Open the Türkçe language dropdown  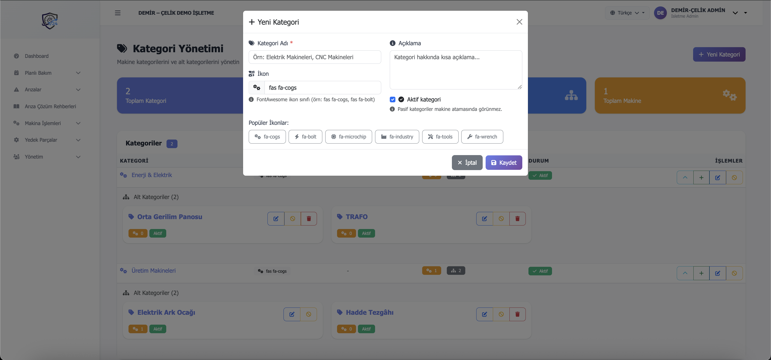pyautogui.click(x=627, y=13)
